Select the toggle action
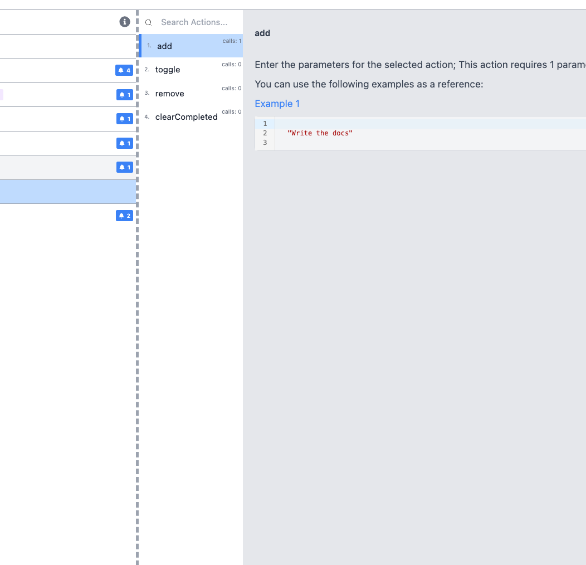This screenshot has height=565, width=586. pos(191,70)
